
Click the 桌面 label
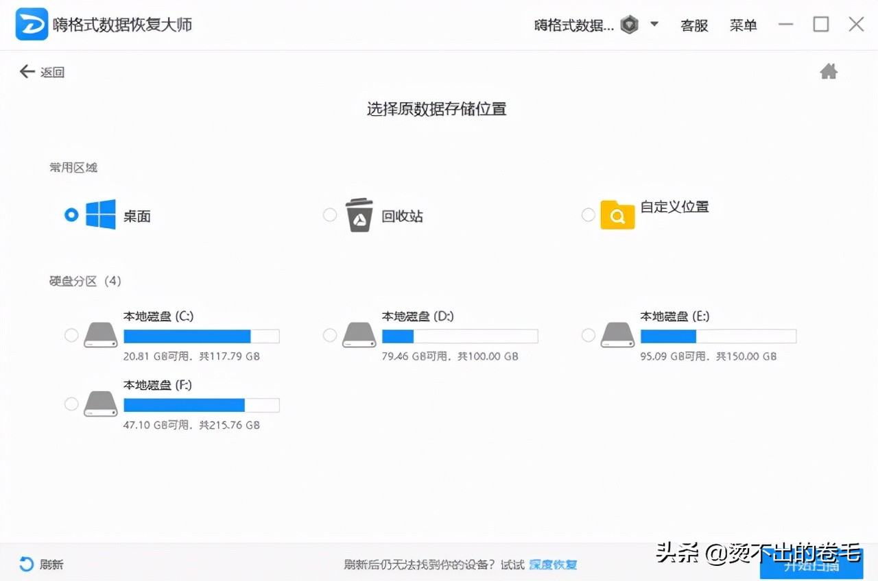(137, 216)
